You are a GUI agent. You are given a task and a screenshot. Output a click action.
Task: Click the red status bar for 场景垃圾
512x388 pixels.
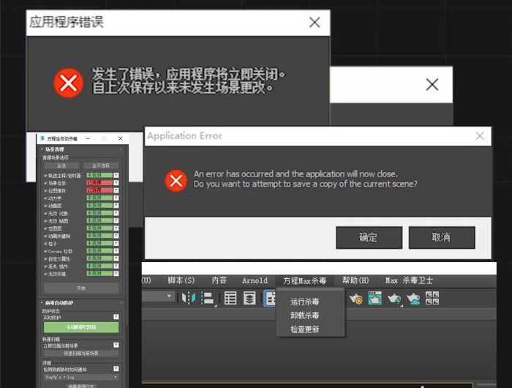[x=99, y=183]
